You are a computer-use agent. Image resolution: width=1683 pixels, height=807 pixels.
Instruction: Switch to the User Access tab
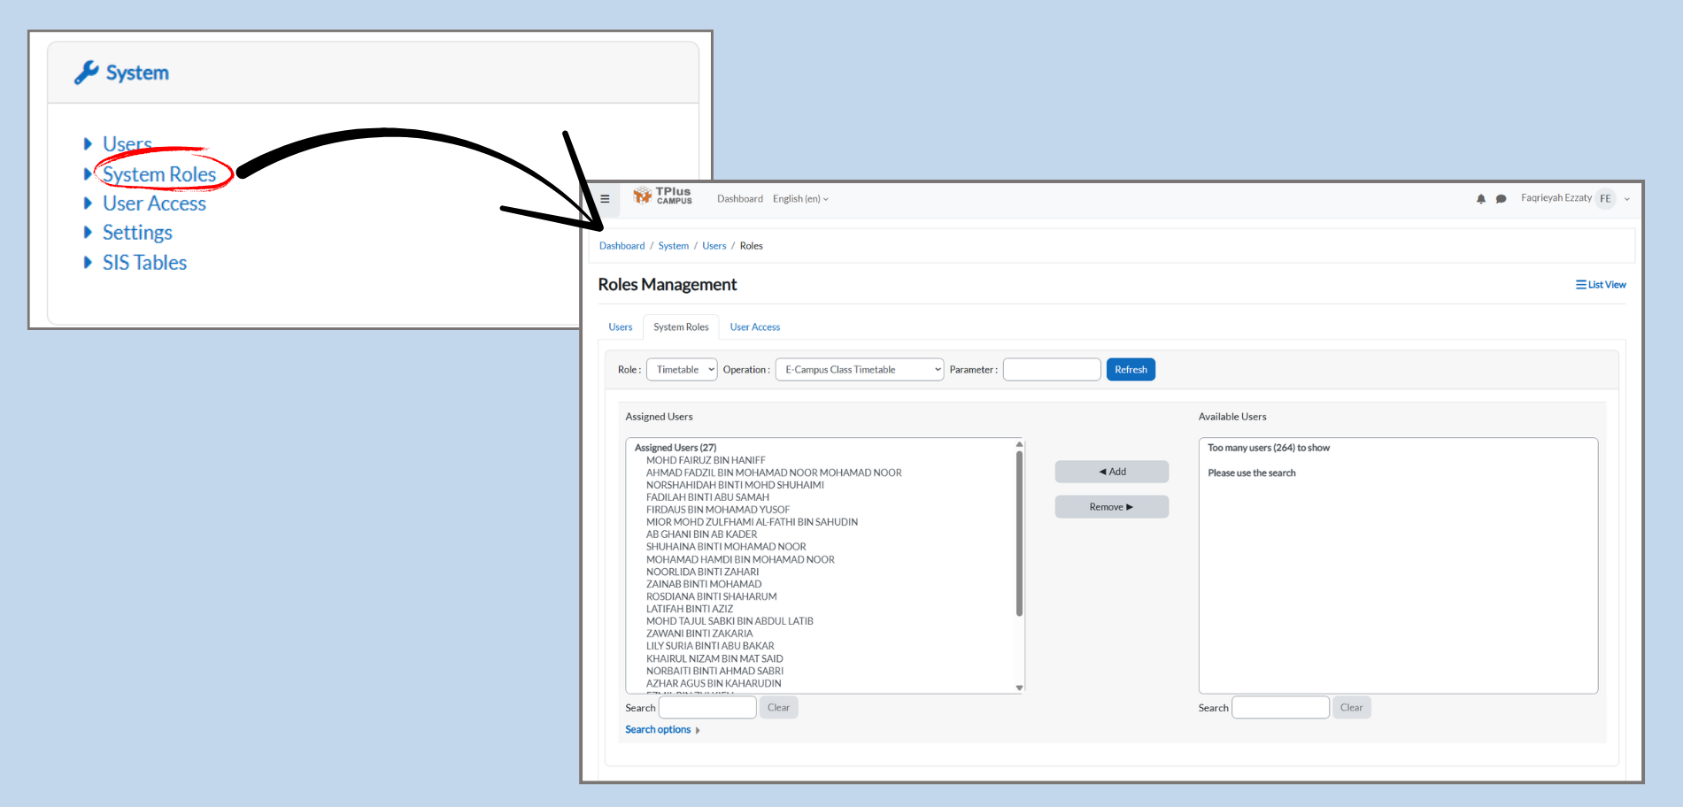tap(754, 327)
